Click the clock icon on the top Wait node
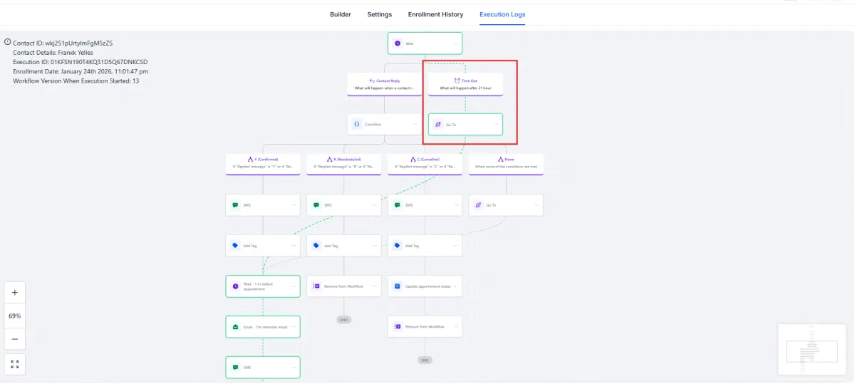855x384 pixels. (398, 43)
